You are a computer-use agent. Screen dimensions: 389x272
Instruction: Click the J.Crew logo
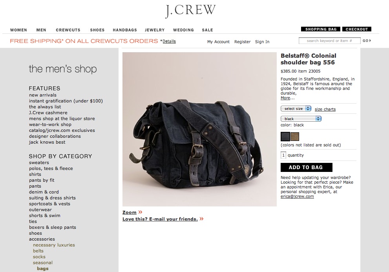(190, 11)
